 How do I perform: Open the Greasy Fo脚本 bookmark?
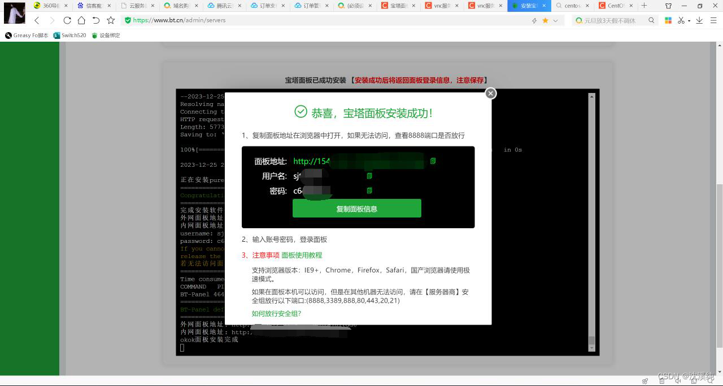tap(27, 35)
